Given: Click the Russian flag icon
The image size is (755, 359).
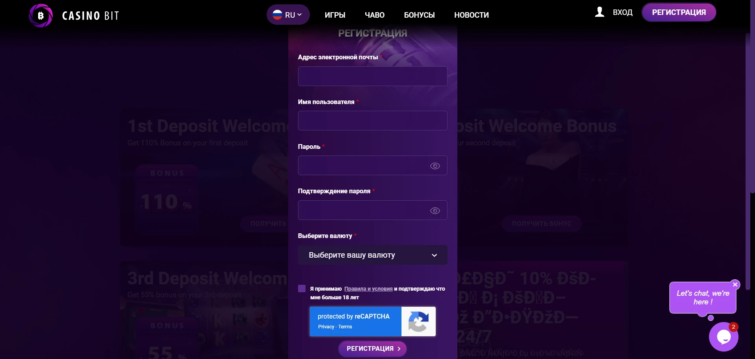Looking at the screenshot, I should coord(277,15).
